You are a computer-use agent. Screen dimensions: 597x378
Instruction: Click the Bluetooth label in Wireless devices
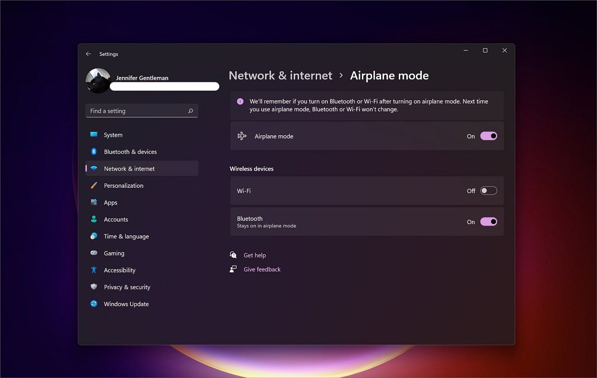[x=250, y=218]
